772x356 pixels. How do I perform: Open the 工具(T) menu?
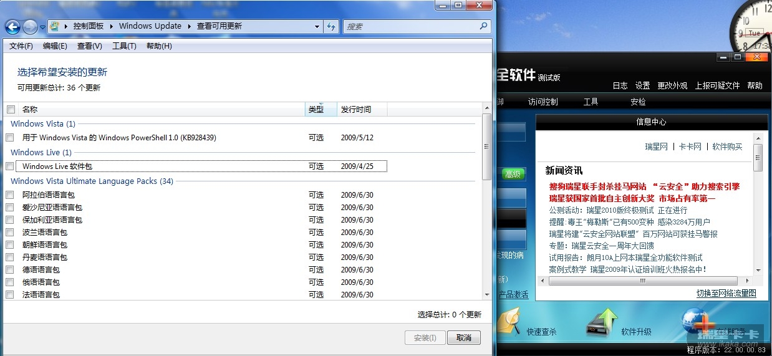pos(124,46)
